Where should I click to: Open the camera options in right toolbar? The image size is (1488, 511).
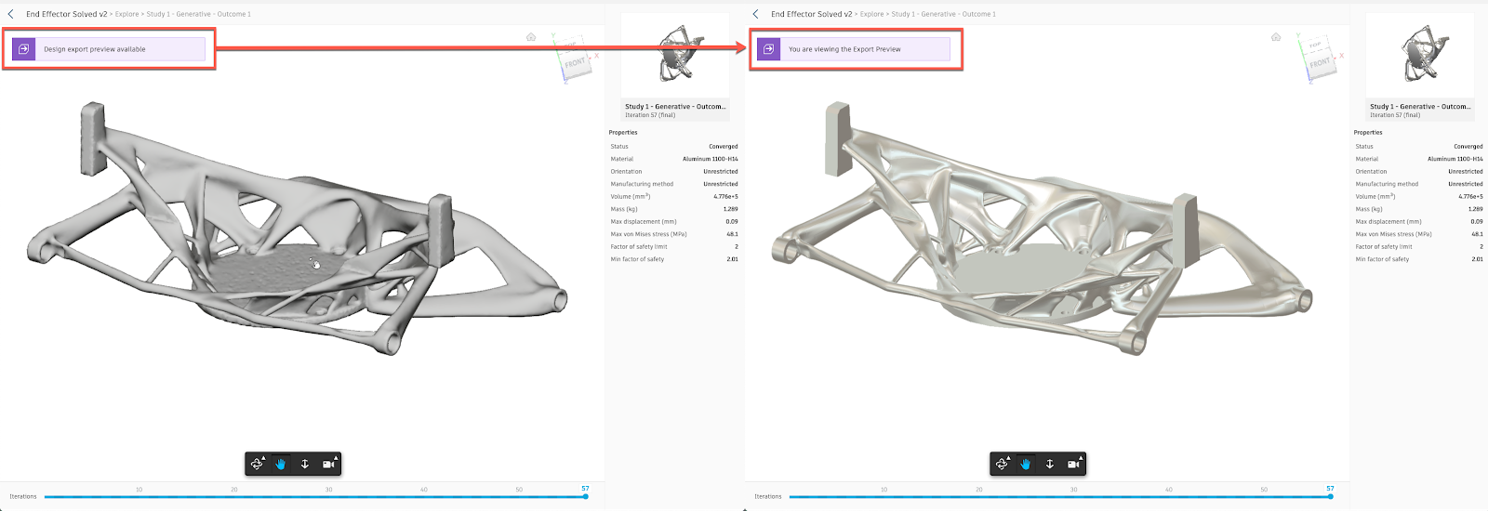coord(1074,464)
